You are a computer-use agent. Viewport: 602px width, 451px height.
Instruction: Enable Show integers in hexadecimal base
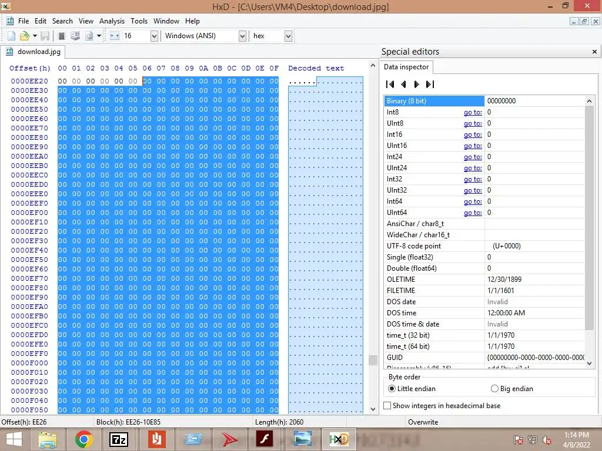pos(442,406)
